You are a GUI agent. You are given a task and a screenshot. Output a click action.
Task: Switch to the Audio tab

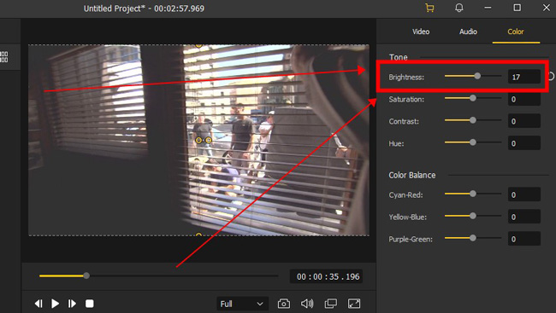(x=468, y=32)
